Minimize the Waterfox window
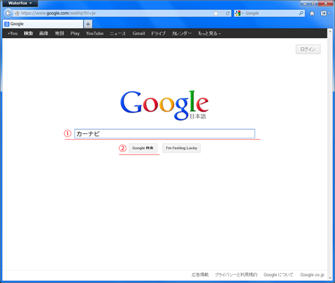 pos(305,3)
